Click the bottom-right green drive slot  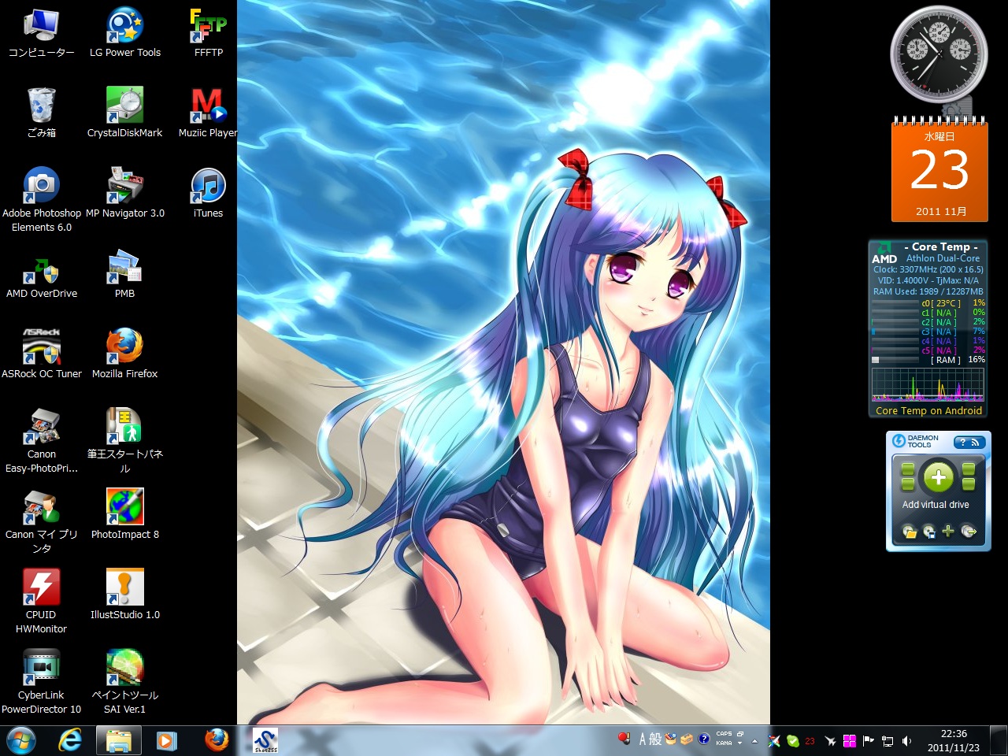tap(969, 484)
